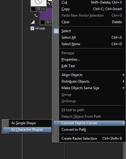Swap foreground and background materials with the lower arrows
The width and height of the screenshot is (126, 159).
36,16
